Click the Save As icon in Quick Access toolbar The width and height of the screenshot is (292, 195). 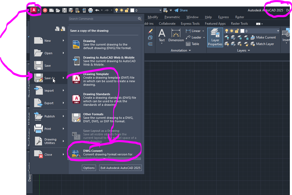coord(71,10)
